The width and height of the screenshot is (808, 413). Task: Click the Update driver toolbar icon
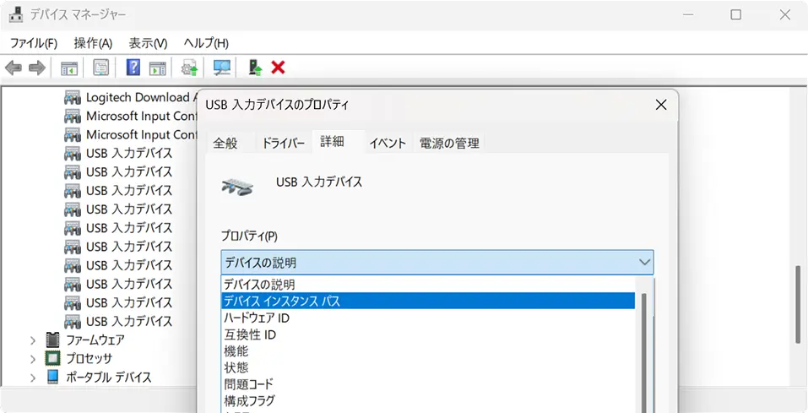pos(190,68)
